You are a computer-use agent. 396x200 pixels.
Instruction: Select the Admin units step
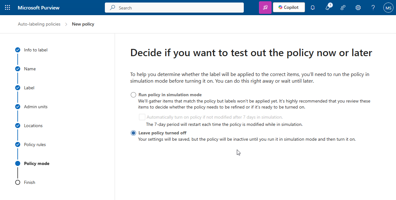pos(36,107)
